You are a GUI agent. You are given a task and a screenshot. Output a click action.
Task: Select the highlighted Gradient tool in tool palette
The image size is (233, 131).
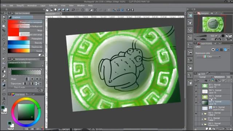pos(4,85)
